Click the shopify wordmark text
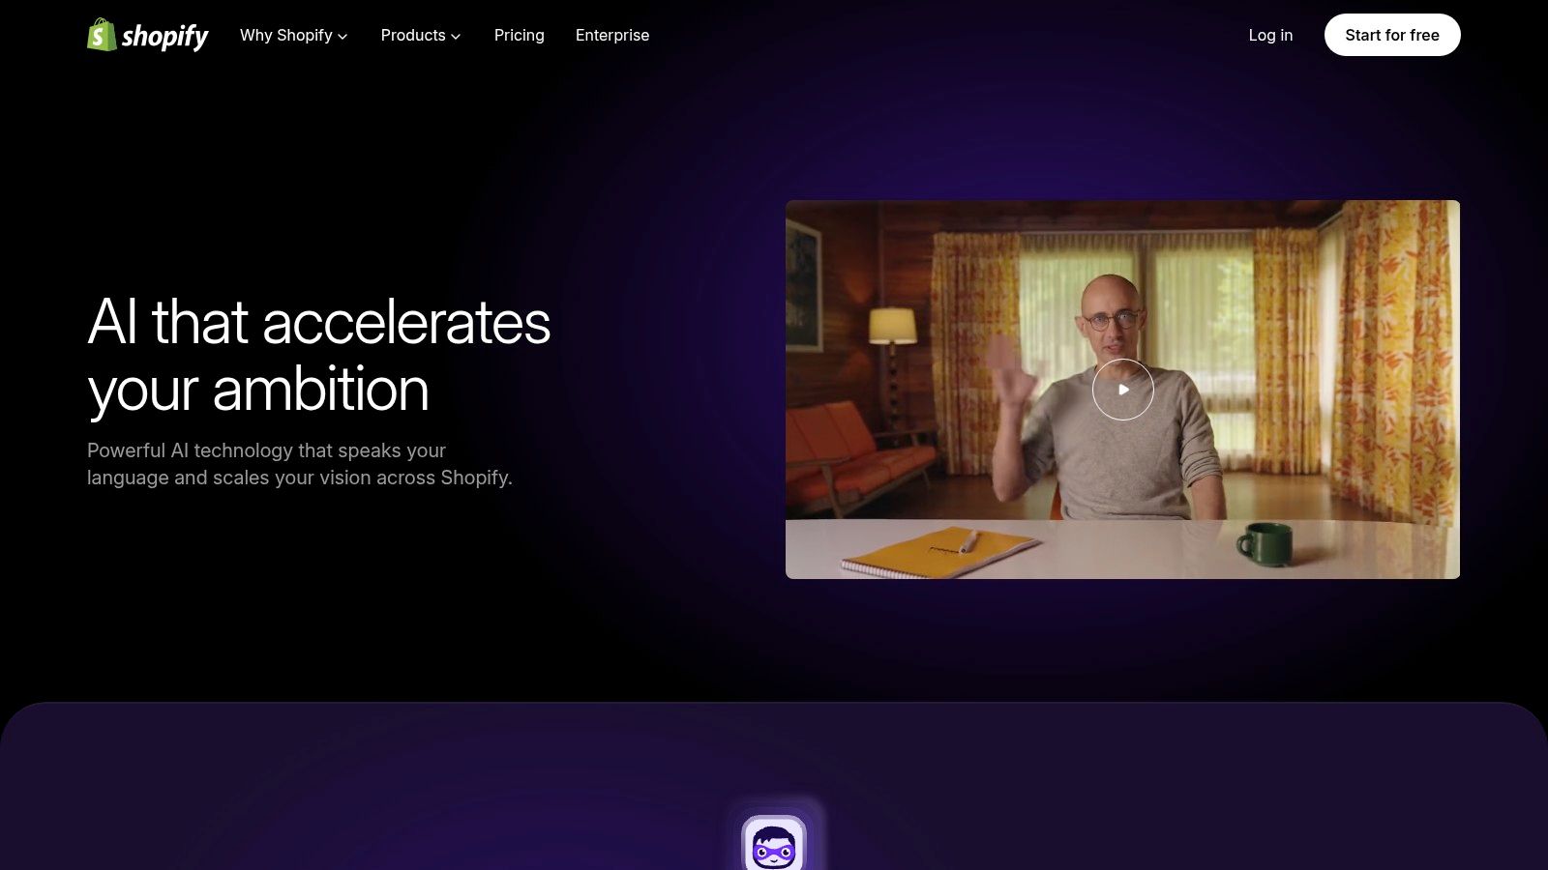The width and height of the screenshot is (1548, 870). click(165, 37)
